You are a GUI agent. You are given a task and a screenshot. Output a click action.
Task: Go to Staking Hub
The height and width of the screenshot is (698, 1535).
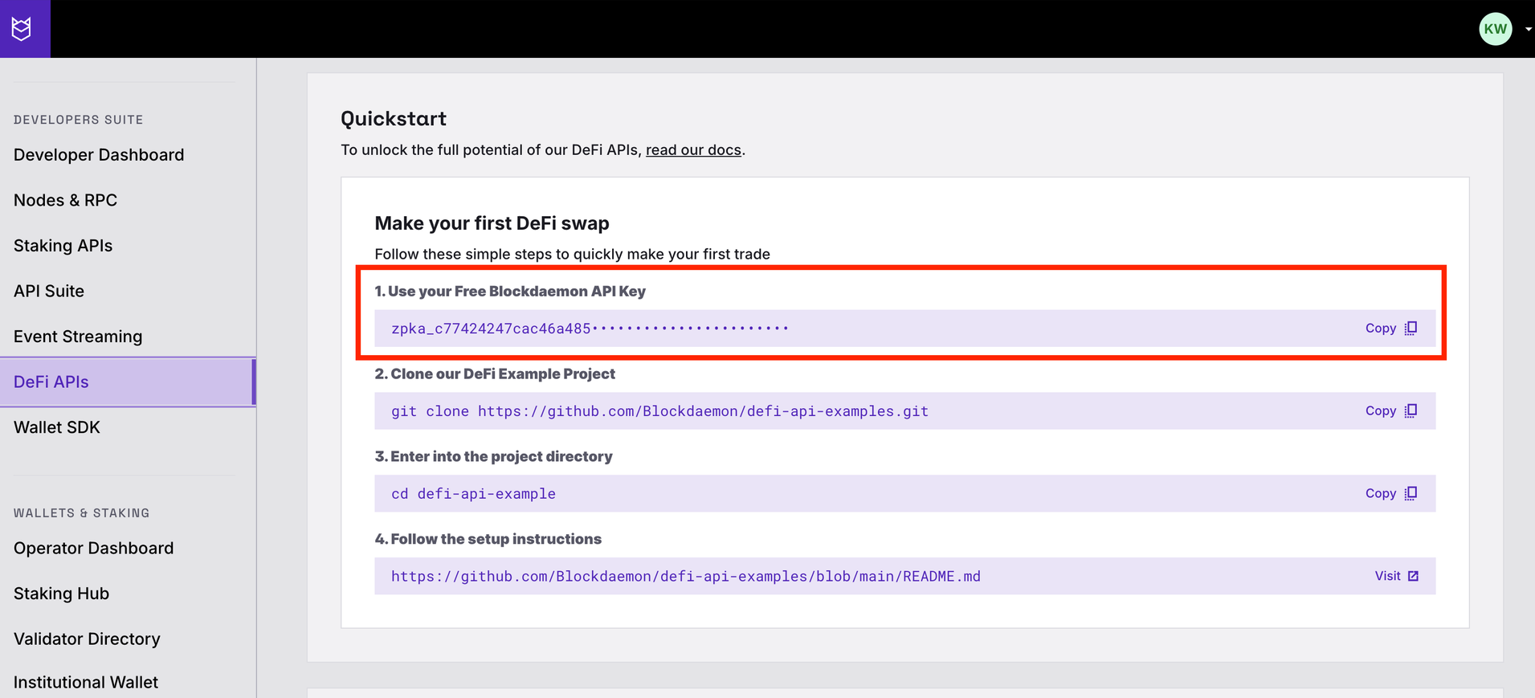(61, 594)
